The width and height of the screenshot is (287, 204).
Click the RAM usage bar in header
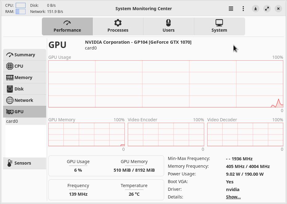(x=21, y=12)
